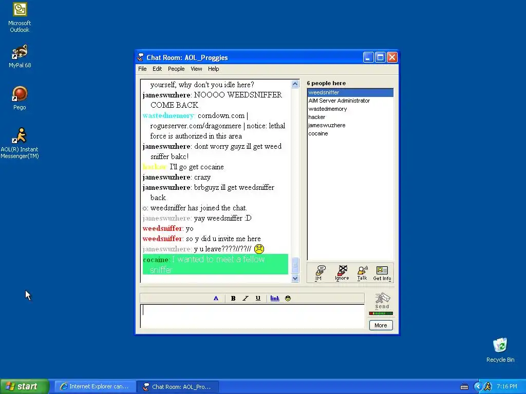Click the Send message icon
Viewport: 526px width, 394px height.
[382, 301]
